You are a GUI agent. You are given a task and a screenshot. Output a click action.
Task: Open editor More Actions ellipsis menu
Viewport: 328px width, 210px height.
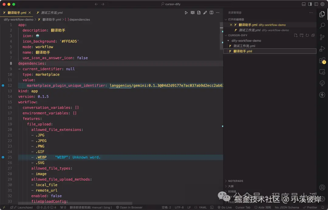[218, 13]
